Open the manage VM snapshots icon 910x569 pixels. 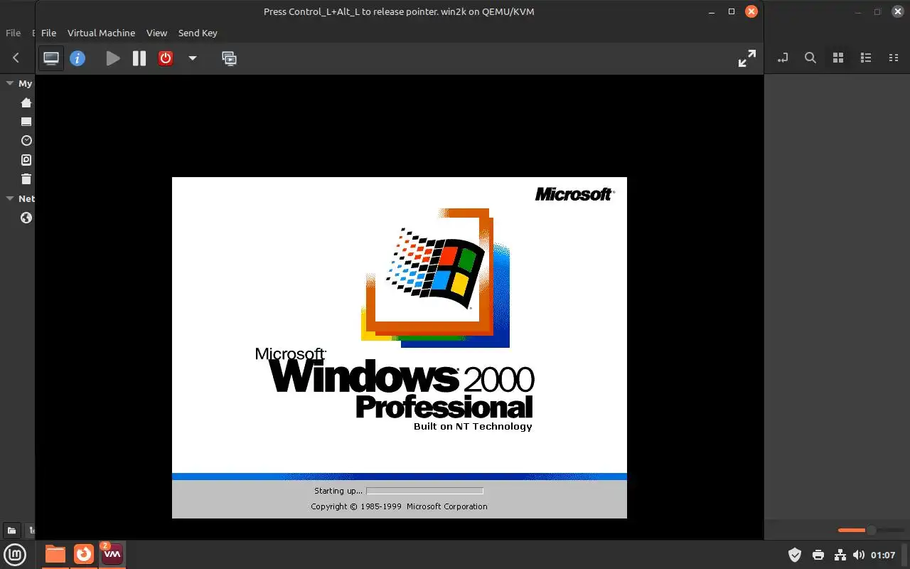pyautogui.click(x=229, y=58)
